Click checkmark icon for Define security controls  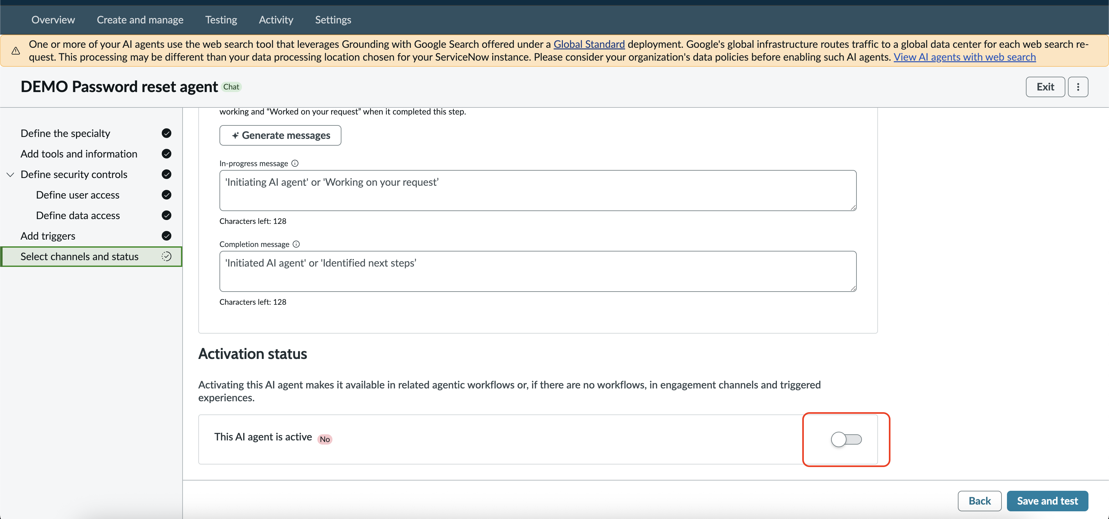167,174
